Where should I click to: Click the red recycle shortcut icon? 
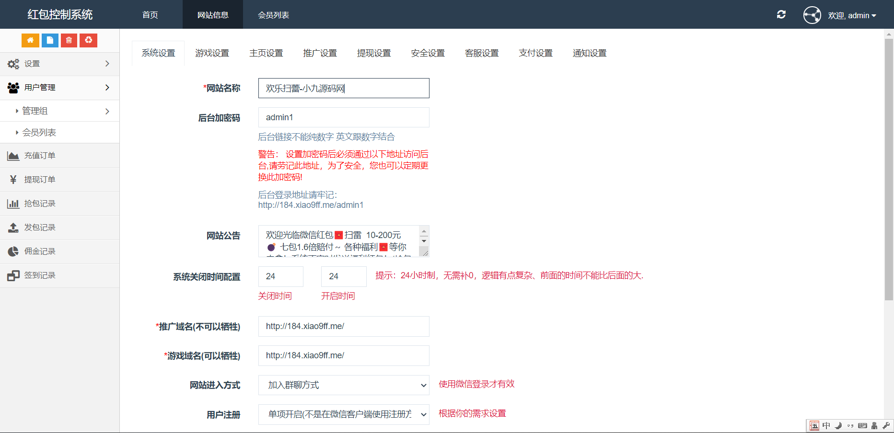coord(89,40)
